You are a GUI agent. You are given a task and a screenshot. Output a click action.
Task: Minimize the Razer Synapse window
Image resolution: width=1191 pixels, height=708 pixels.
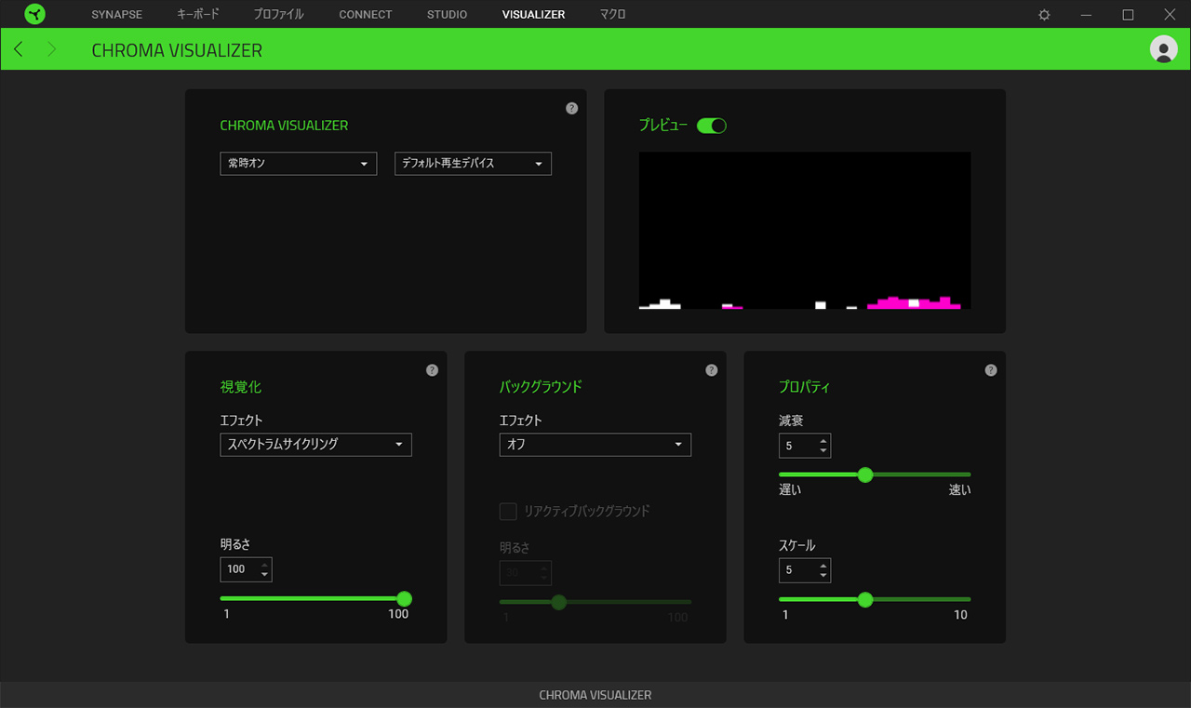pos(1086,15)
